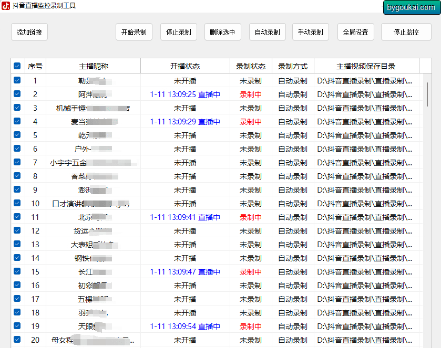The image size is (441, 348).
Task: Select streamer name in row 12 货运
Action: coord(93,231)
